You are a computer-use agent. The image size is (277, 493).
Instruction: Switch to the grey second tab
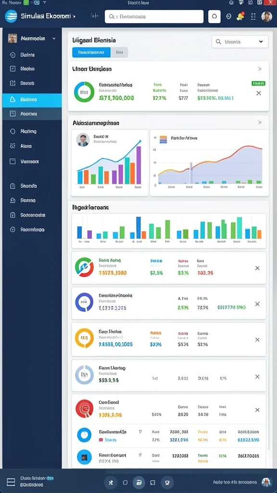pos(119,52)
